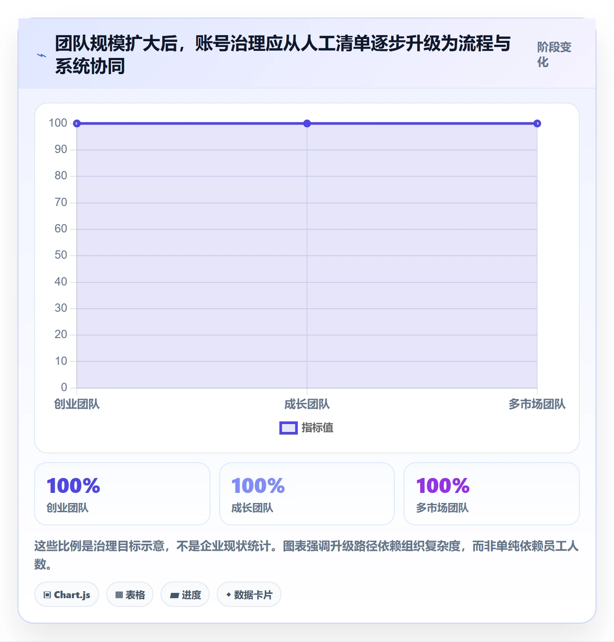Click the 进度 chip's bar icon
This screenshot has width=614, height=642.
click(175, 596)
